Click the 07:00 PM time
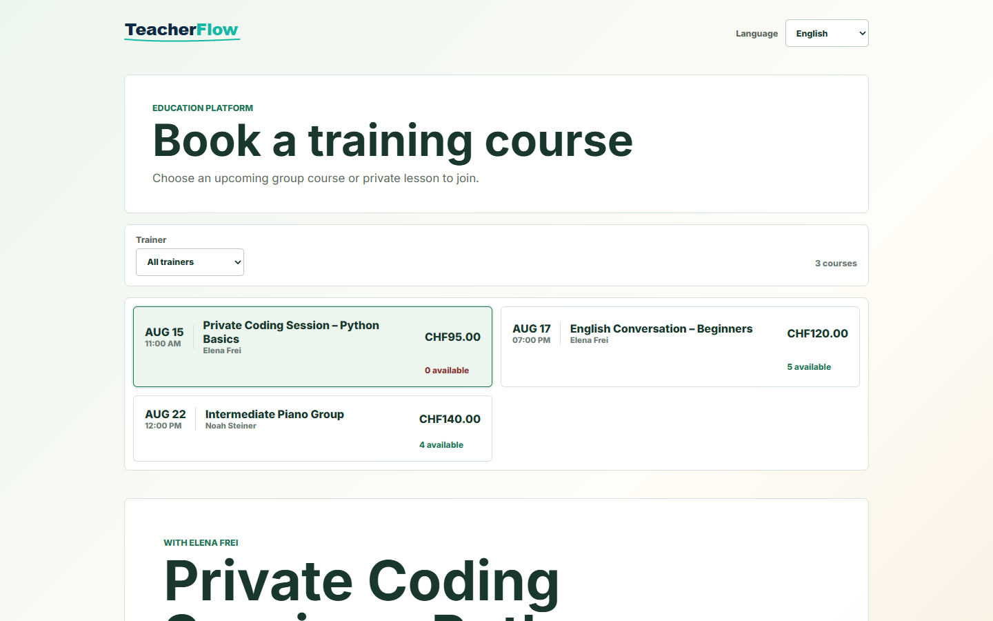 (531, 340)
